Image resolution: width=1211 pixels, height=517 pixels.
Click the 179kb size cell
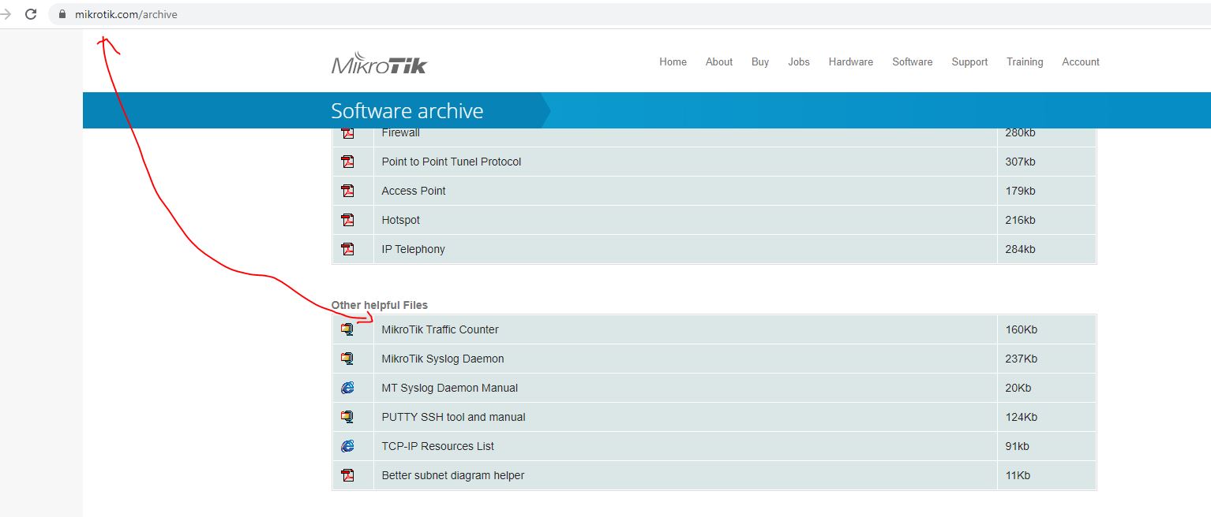1020,191
